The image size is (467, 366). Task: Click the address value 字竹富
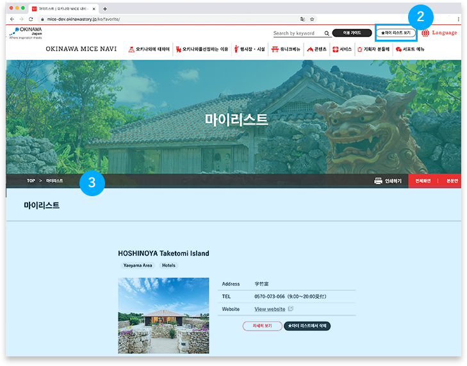coord(261,284)
